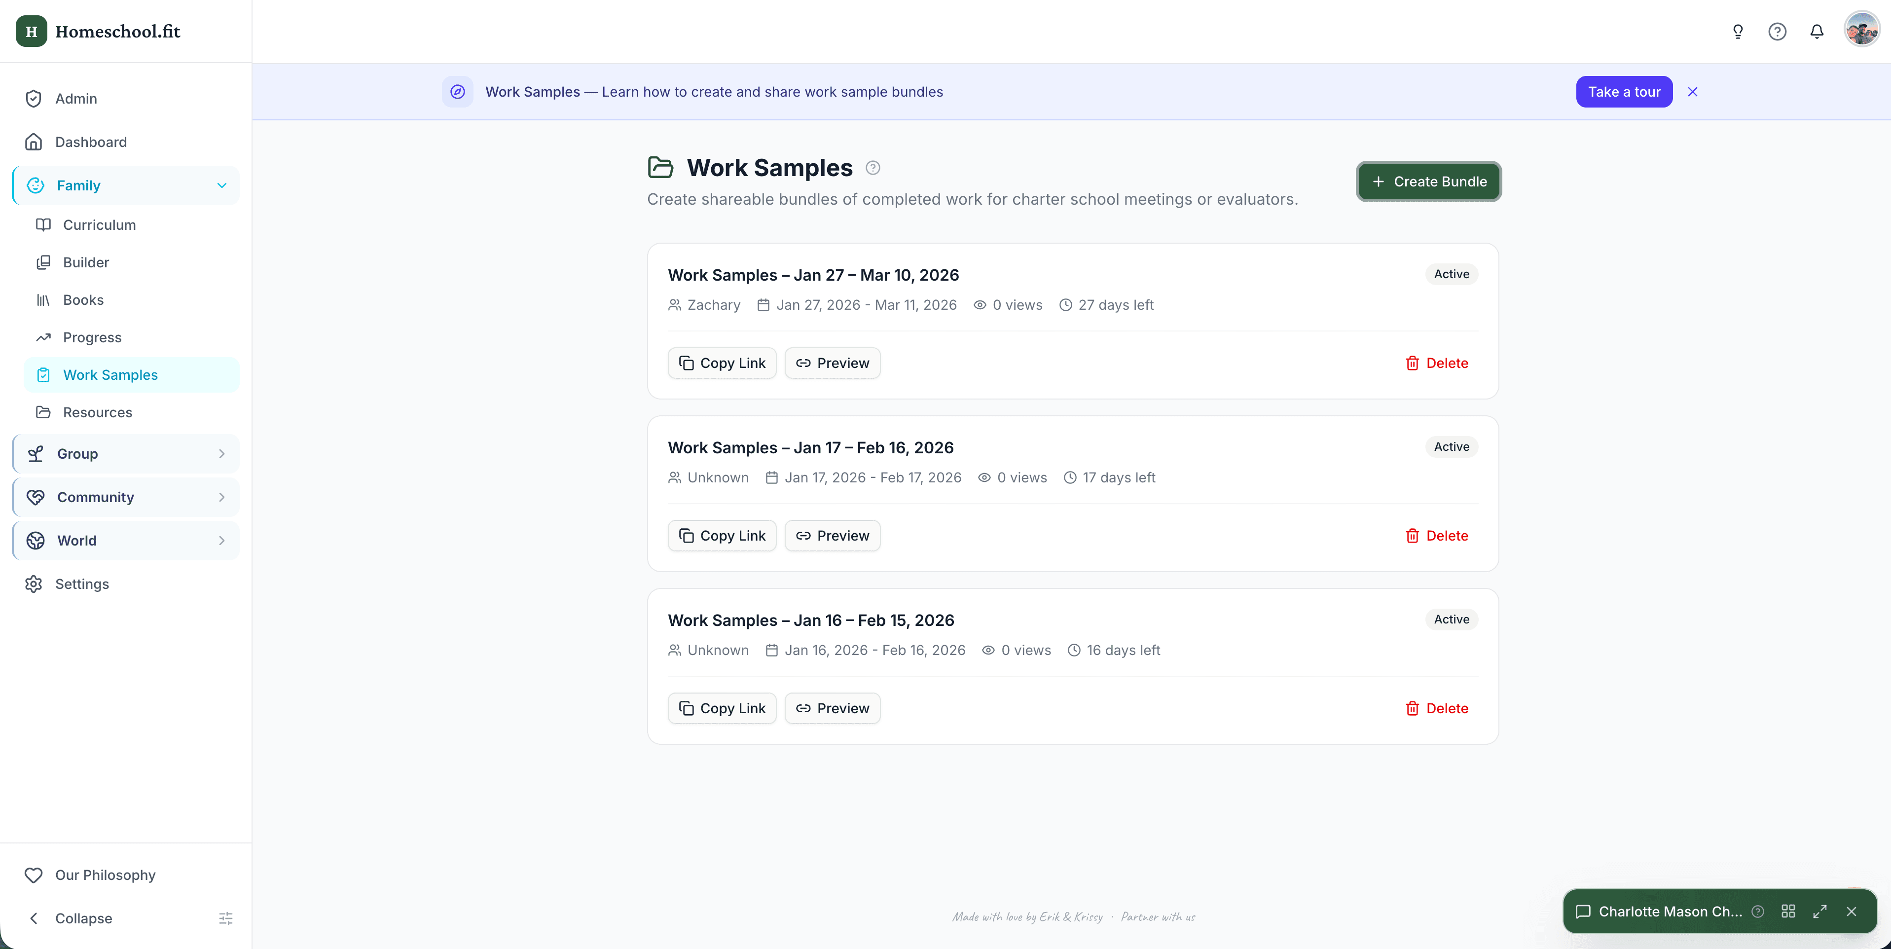Click sidebar customize sliders icon beside Collapse
The width and height of the screenshot is (1891, 949).
(x=225, y=918)
